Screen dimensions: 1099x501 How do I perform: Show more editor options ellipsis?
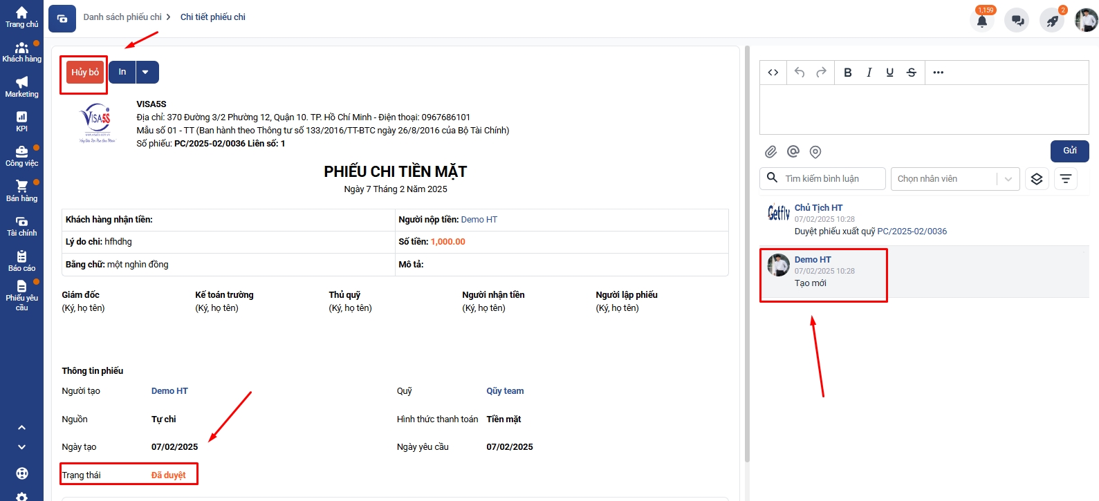click(x=938, y=73)
